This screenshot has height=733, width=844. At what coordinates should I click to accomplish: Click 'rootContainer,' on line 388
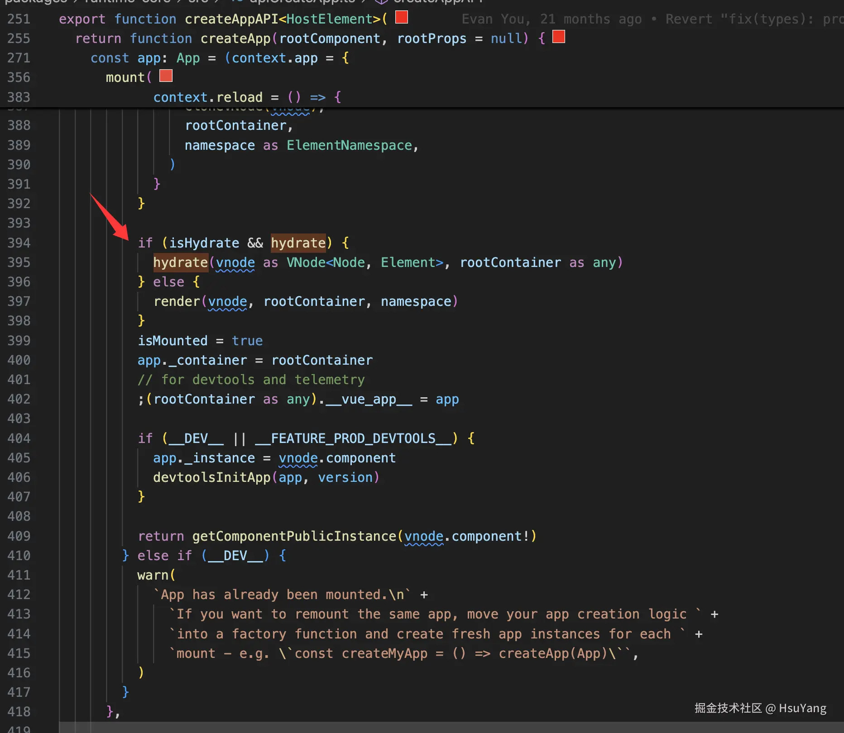coord(239,125)
